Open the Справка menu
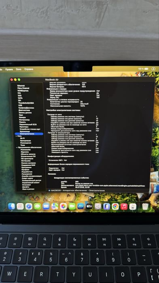This screenshot has width=159, height=283. click(x=29, y=69)
